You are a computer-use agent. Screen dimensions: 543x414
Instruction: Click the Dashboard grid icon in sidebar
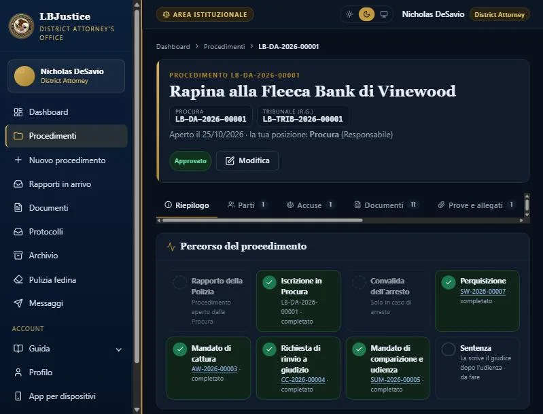(x=18, y=112)
